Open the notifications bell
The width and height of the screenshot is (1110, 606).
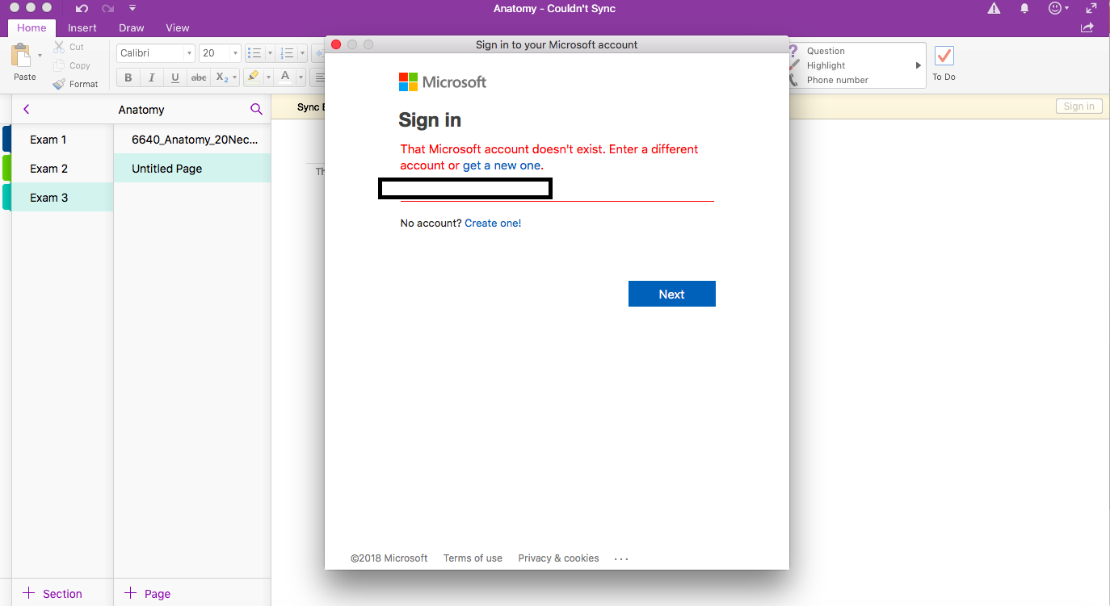[1024, 8]
